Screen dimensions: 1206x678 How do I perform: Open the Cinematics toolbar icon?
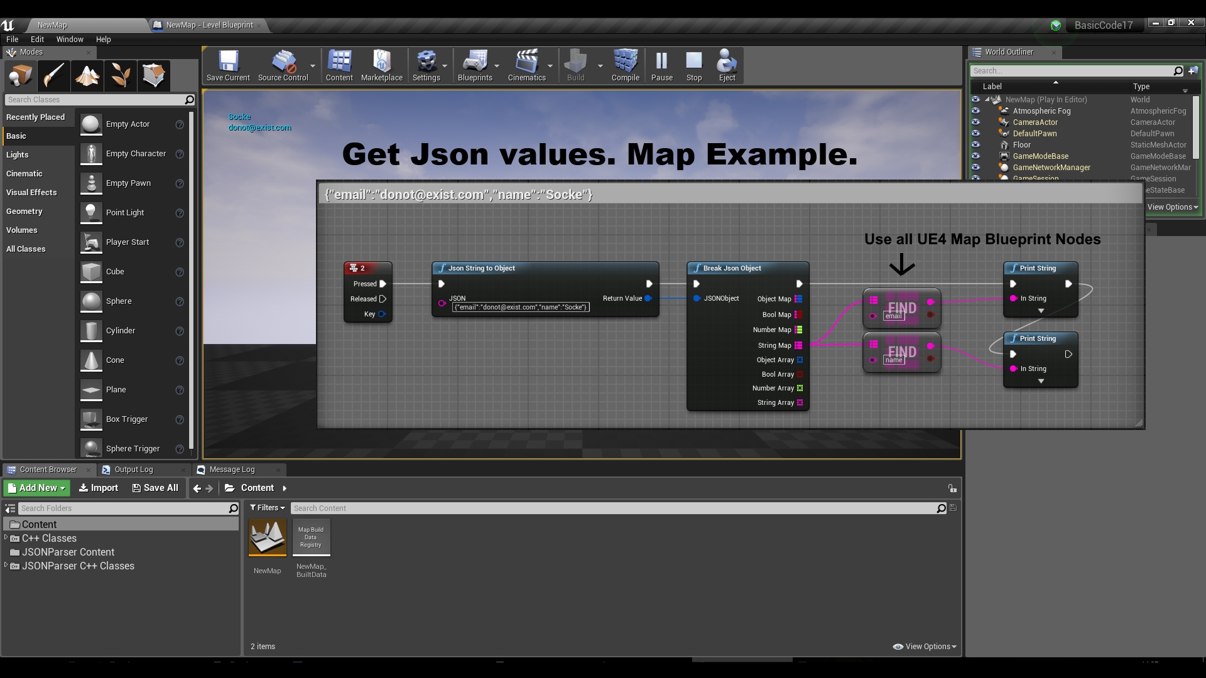(x=526, y=65)
